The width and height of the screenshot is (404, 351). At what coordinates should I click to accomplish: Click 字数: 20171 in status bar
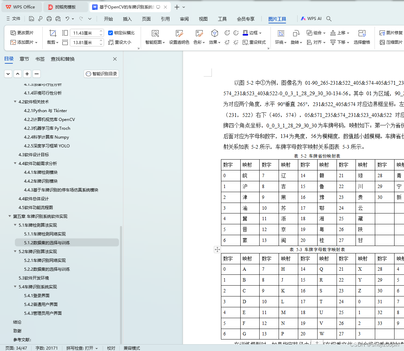point(47,348)
